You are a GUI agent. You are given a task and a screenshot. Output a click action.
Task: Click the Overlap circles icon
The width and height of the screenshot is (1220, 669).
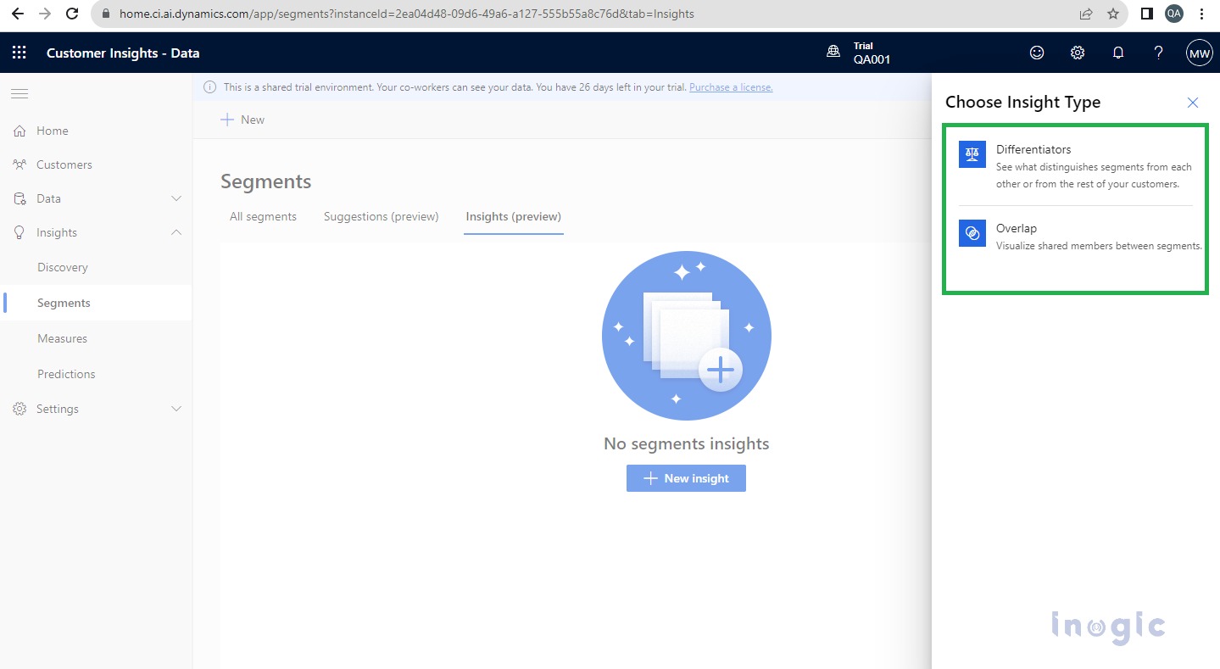pyautogui.click(x=972, y=233)
